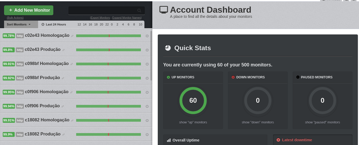This screenshot has height=145, width=359.
Task: Show "down" monitors filter
Action: (258, 122)
